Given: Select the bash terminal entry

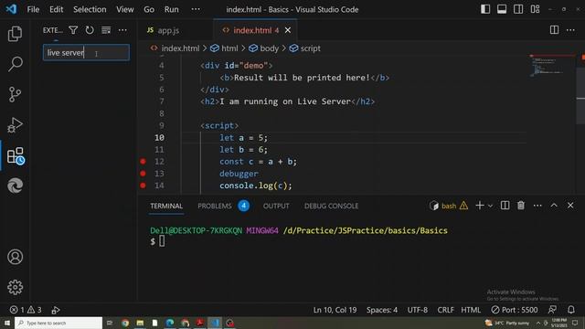Looking at the screenshot, I should [449, 206].
